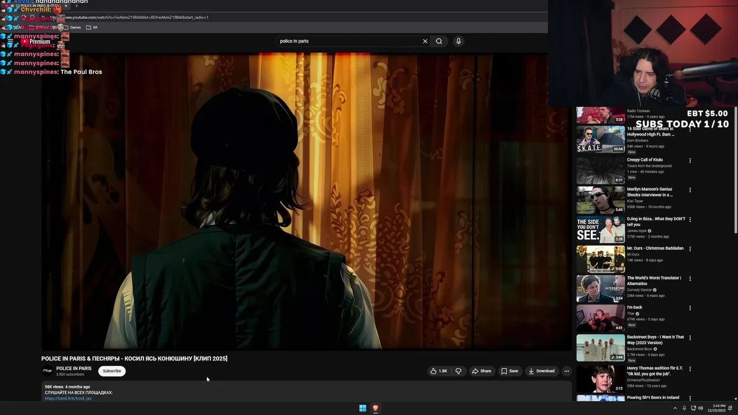Open the YouTube Premium logo home link
Screen dimensions: 738x415
(x=36, y=41)
